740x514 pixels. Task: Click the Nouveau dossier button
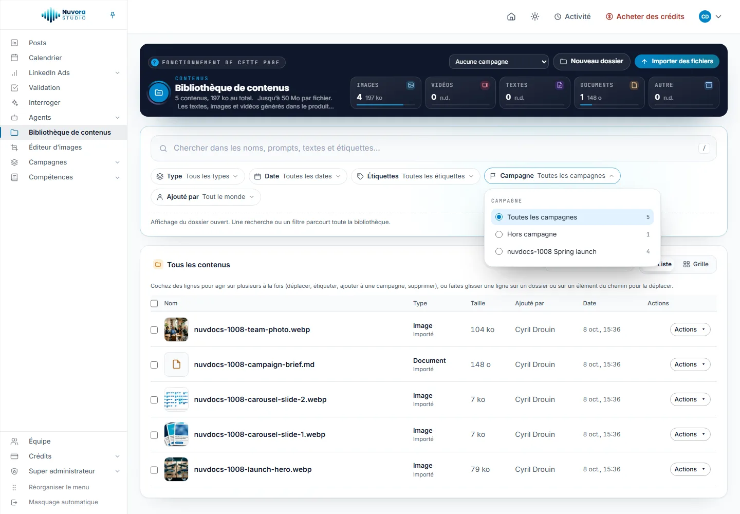click(591, 61)
